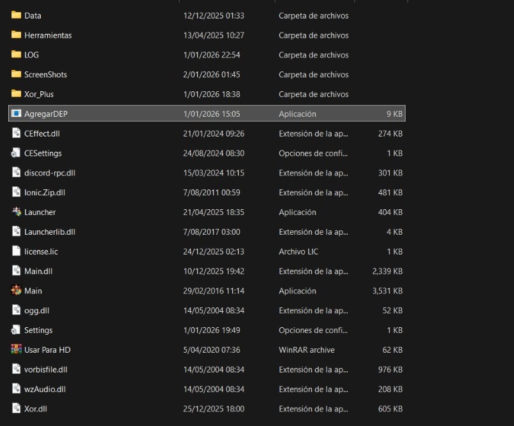Click the Herramientas folder icon
The image size is (514, 426).
click(x=17, y=35)
